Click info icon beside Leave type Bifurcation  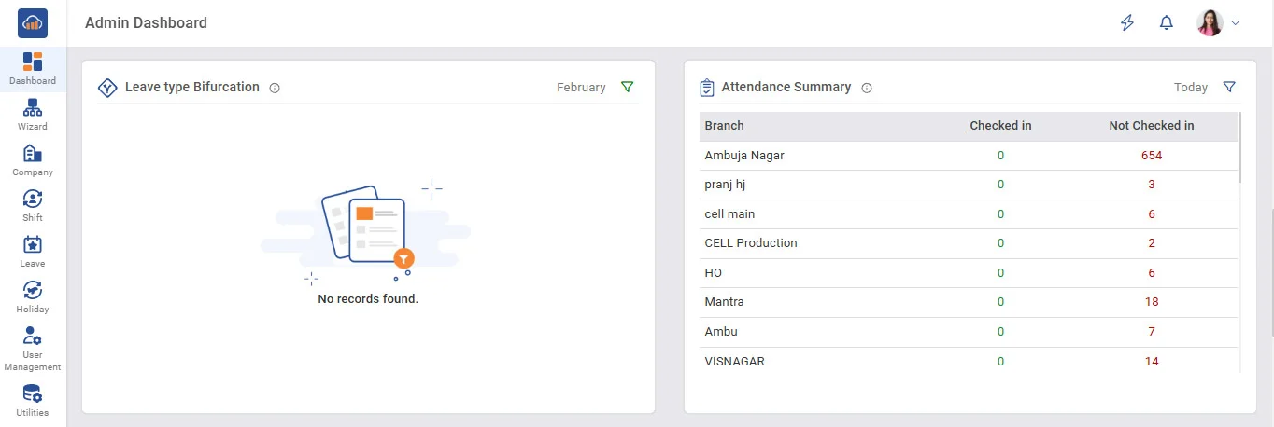[275, 88]
